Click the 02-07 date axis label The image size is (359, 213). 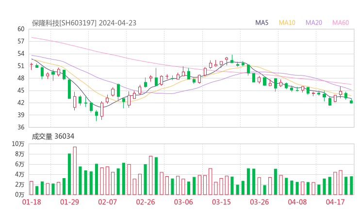coord(107,202)
